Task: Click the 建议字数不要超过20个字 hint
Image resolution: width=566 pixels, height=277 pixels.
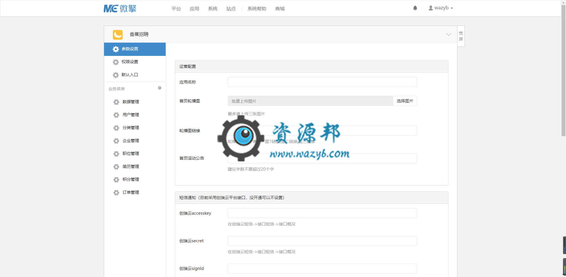Action: 251,169
